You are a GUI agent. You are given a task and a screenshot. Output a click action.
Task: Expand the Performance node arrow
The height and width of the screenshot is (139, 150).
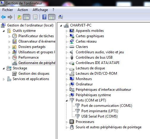[x=9, y=58]
